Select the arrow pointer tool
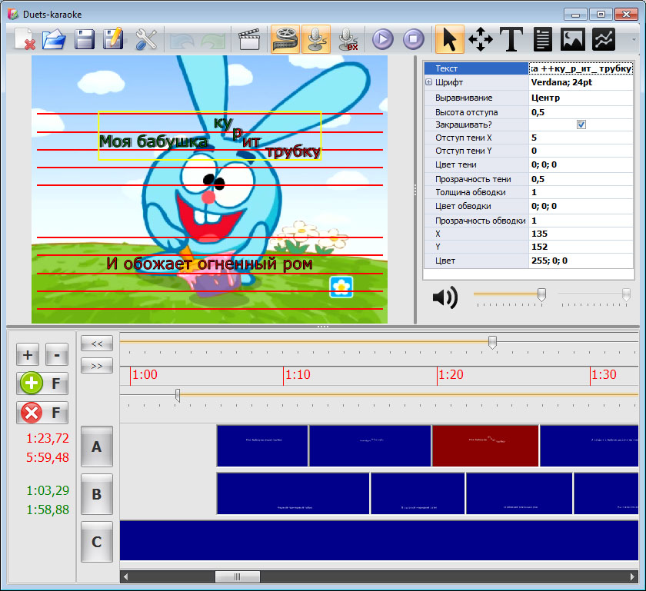The height and width of the screenshot is (591, 646). [450, 38]
